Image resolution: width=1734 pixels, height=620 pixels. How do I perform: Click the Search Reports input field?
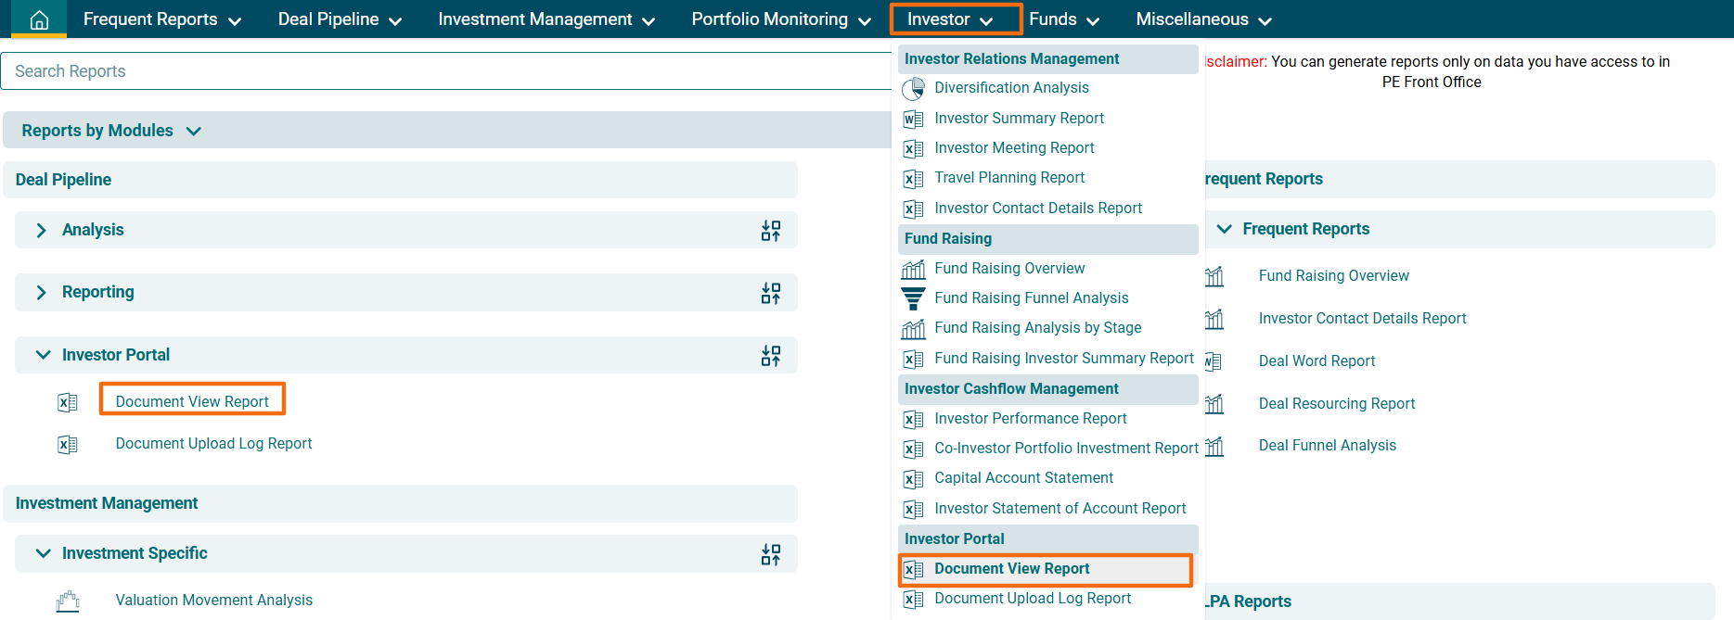445,71
